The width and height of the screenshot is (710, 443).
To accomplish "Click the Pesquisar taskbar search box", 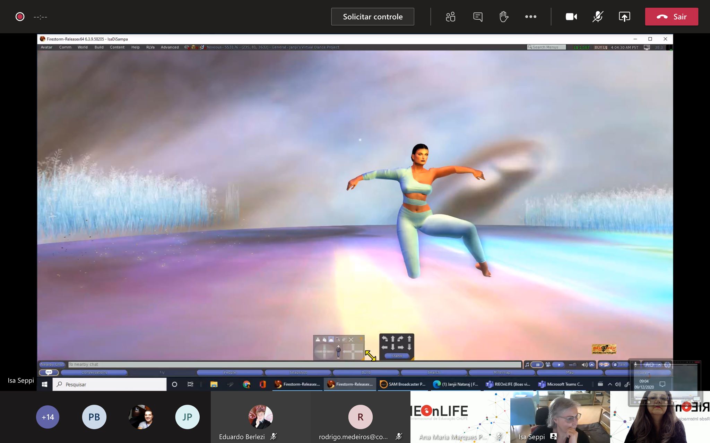I will coord(110,384).
